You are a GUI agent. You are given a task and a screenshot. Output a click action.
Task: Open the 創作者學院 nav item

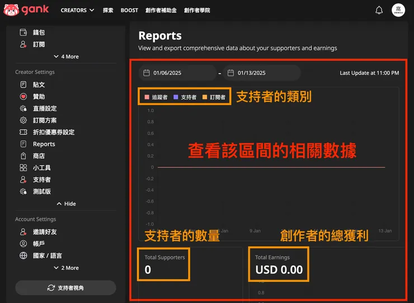tap(197, 10)
